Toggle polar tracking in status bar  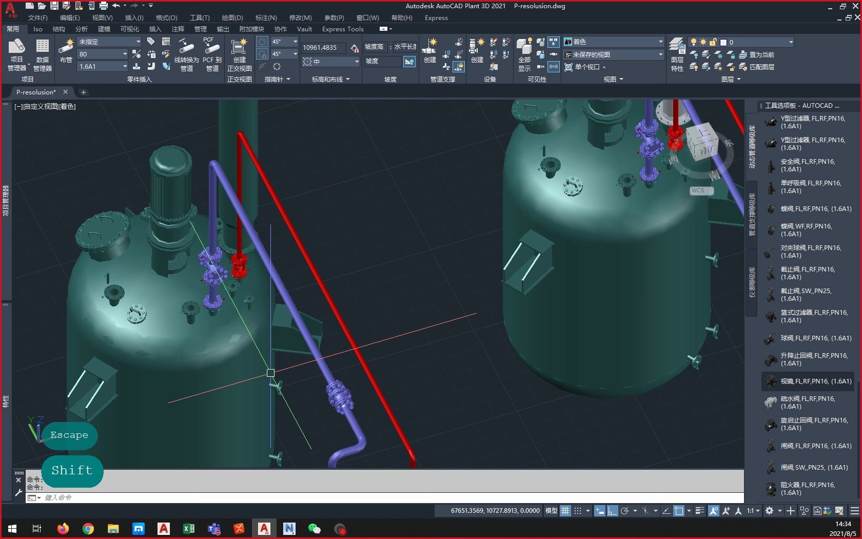pos(624,511)
